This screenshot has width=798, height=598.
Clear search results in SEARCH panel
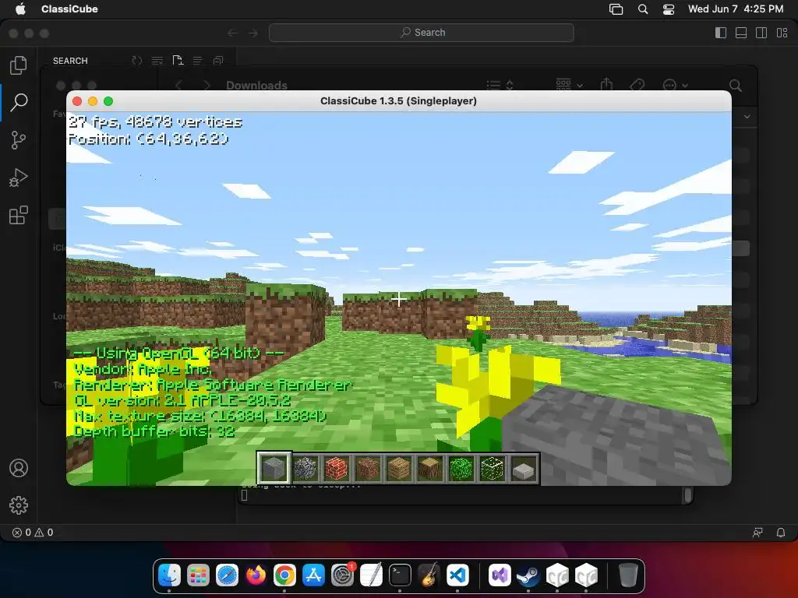tap(157, 61)
